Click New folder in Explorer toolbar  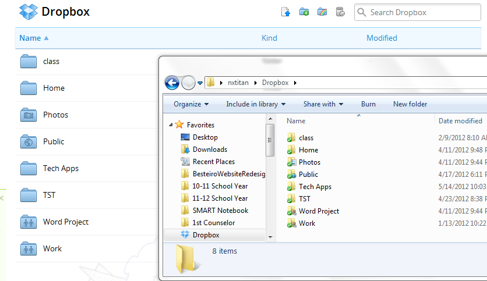click(410, 104)
